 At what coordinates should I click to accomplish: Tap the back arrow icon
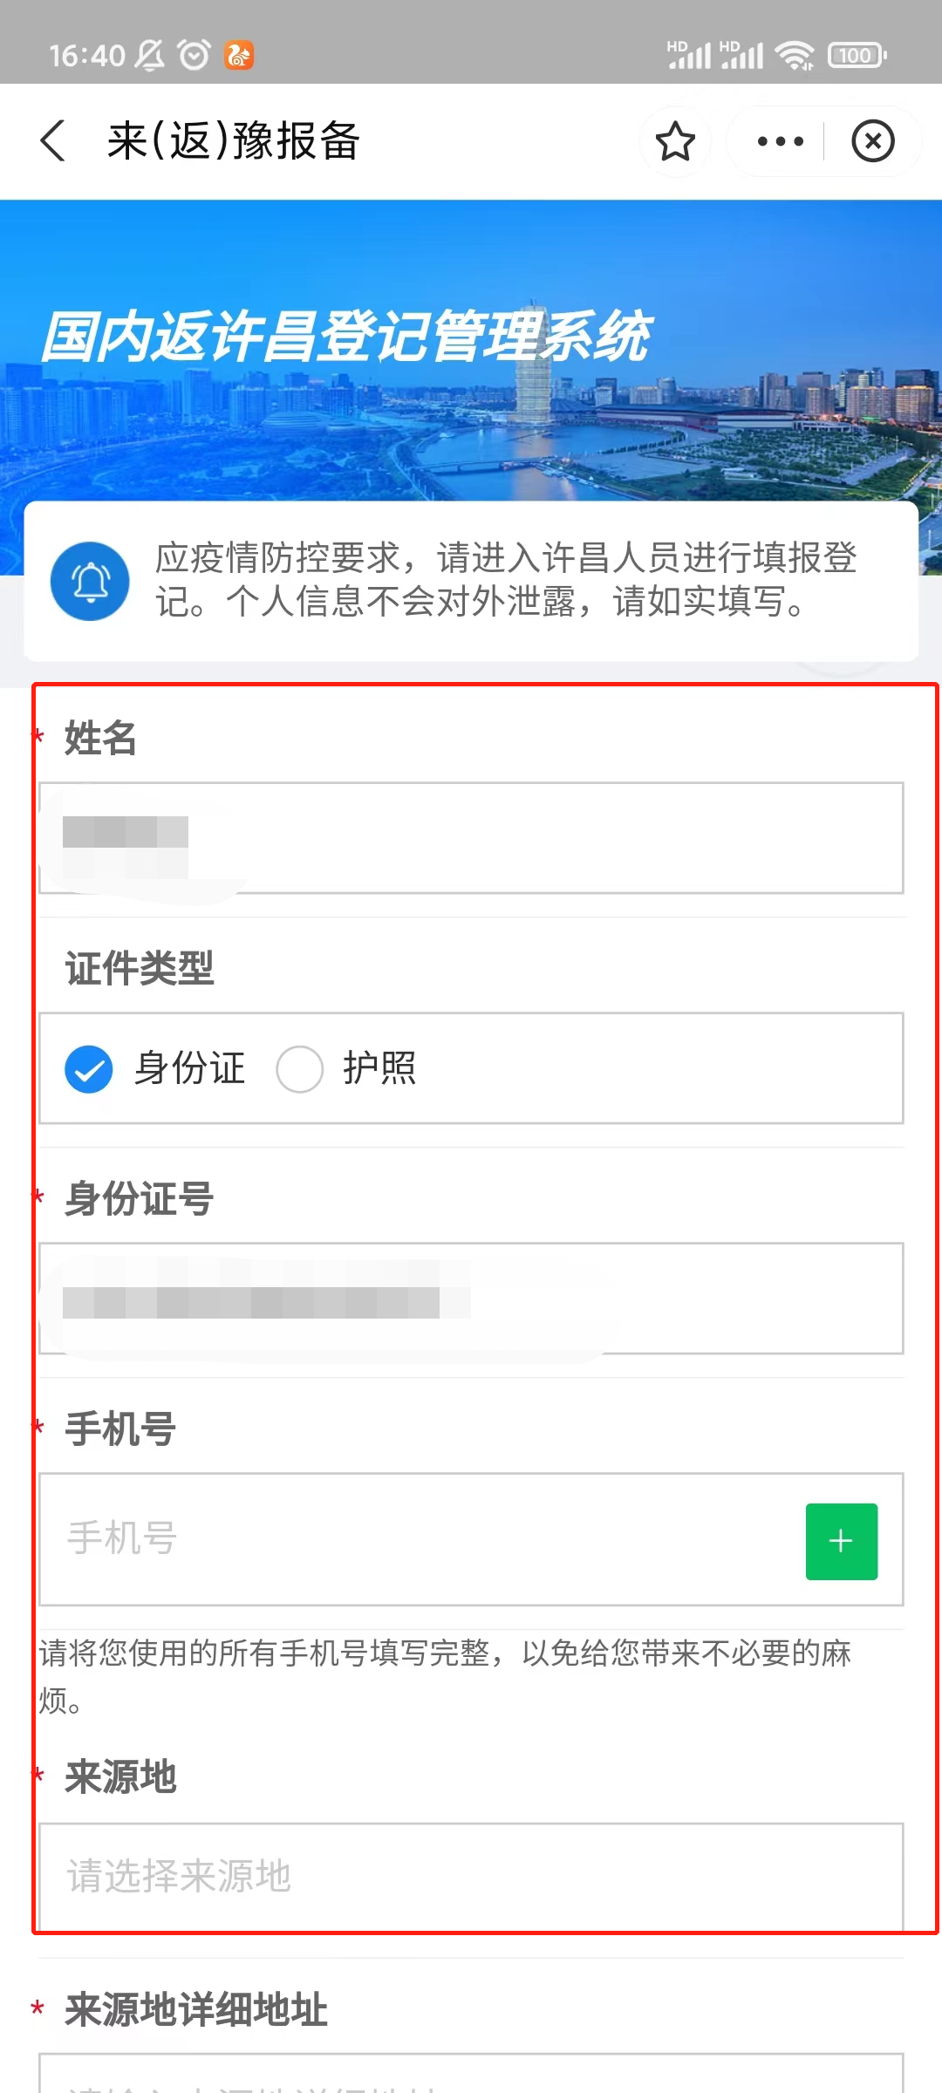click(x=53, y=141)
